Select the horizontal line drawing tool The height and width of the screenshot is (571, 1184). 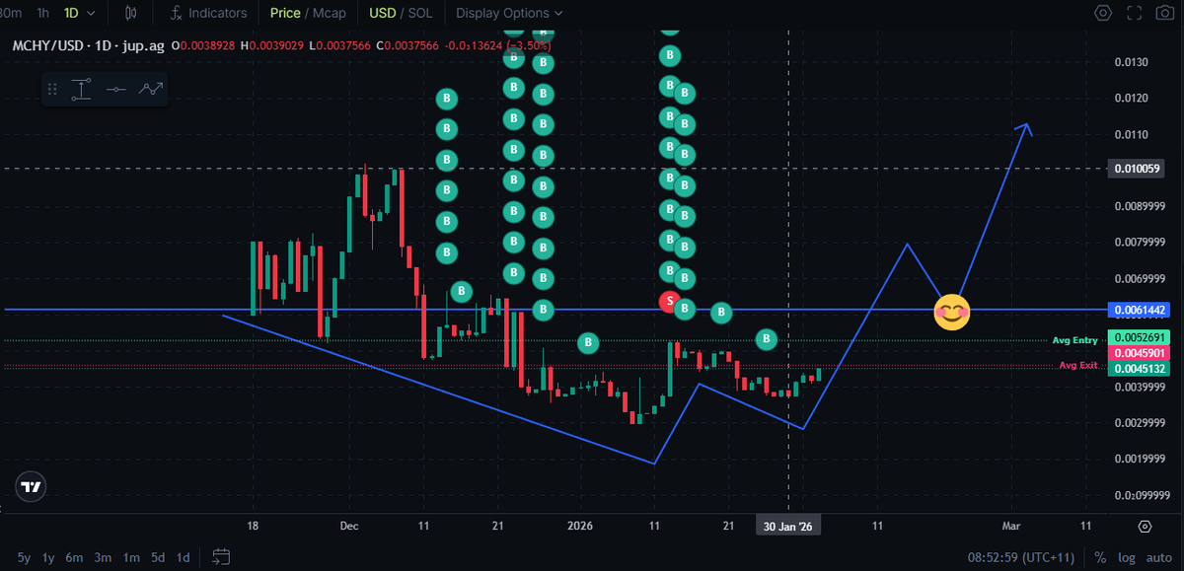115,89
